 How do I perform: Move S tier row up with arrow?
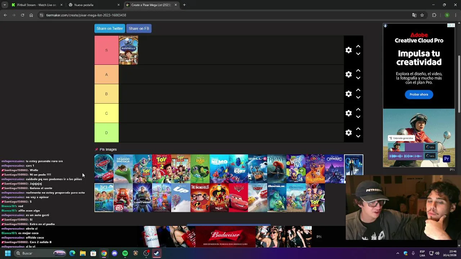[x=358, y=46]
